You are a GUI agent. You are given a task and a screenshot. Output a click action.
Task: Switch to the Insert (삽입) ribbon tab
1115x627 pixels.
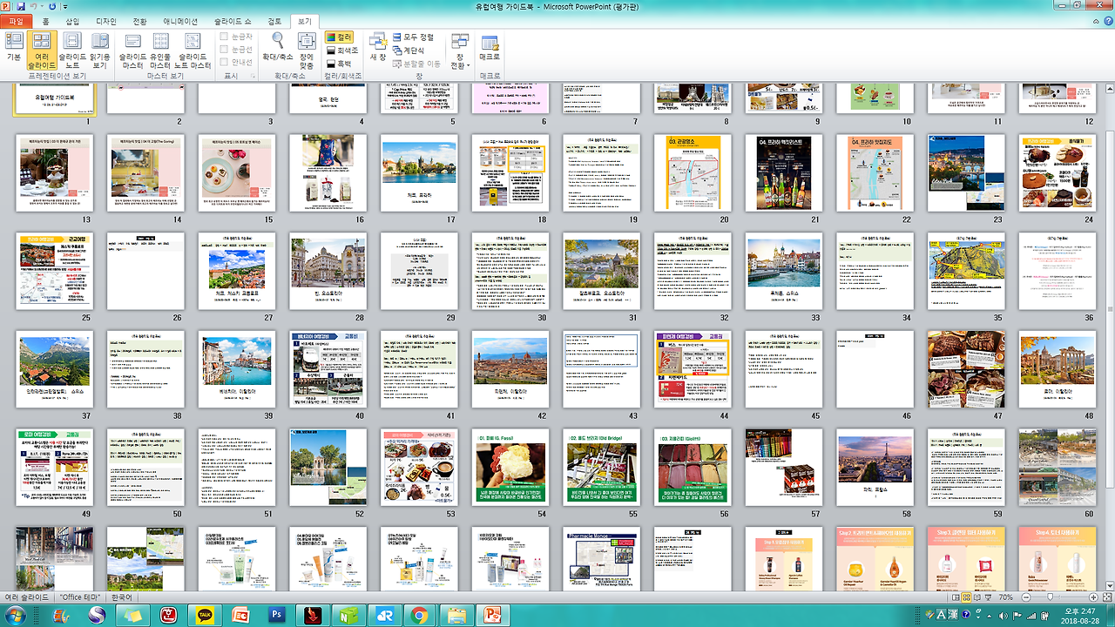(x=72, y=21)
